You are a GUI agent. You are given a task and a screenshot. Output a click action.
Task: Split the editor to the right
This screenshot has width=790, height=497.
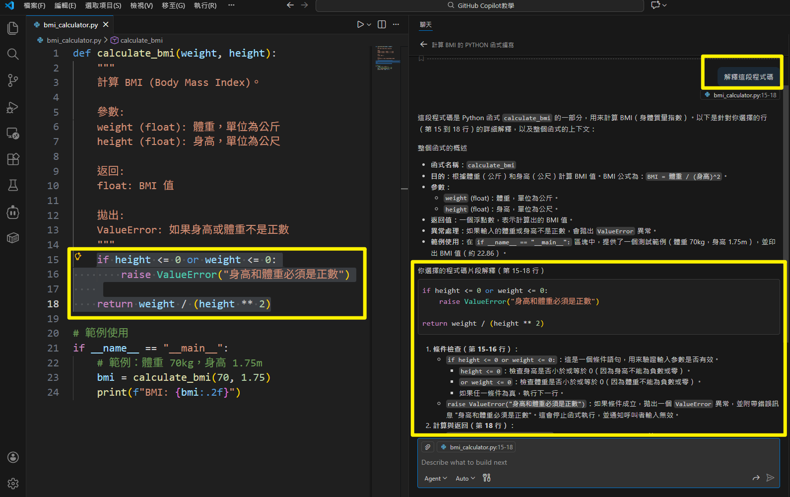(382, 24)
